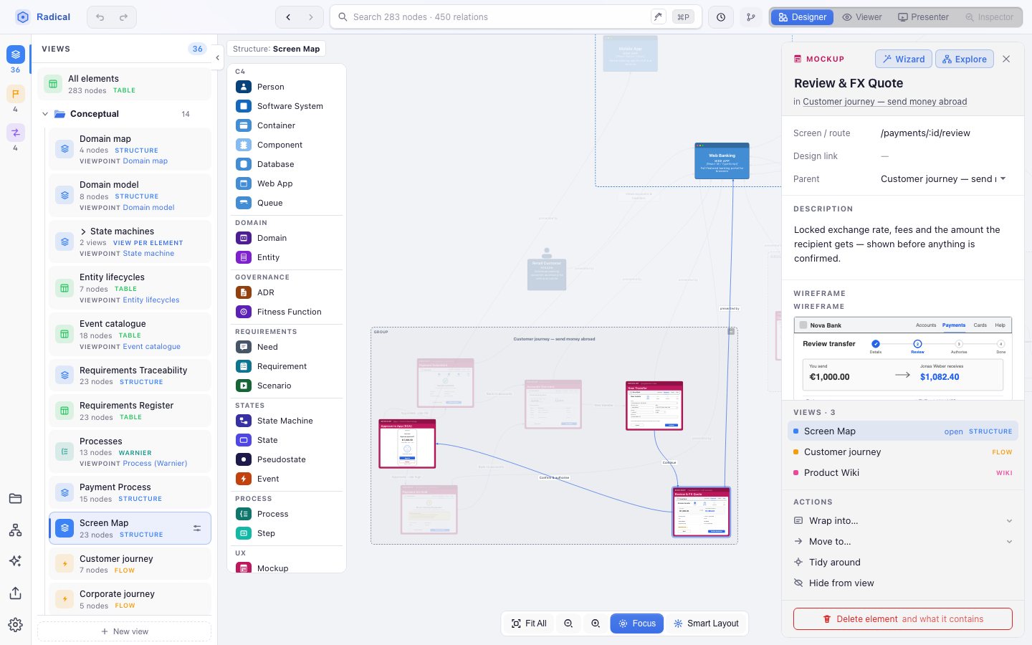Collapse the Conceptual group
Image resolution: width=1032 pixels, height=645 pixels.
(45, 114)
